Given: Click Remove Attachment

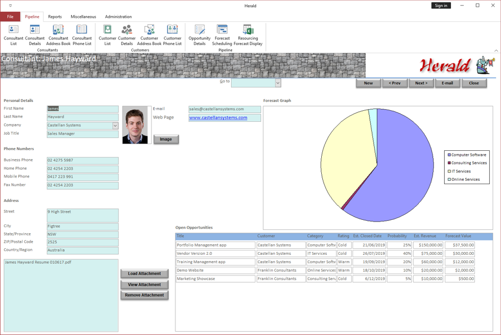Looking at the screenshot, I should click(144, 295).
